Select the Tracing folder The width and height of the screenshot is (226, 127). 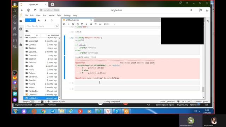[41, 84]
